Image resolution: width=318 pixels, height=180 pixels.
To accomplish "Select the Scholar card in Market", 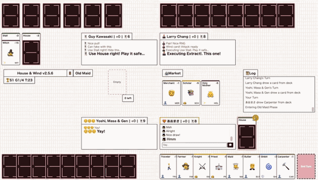I will [191, 93].
